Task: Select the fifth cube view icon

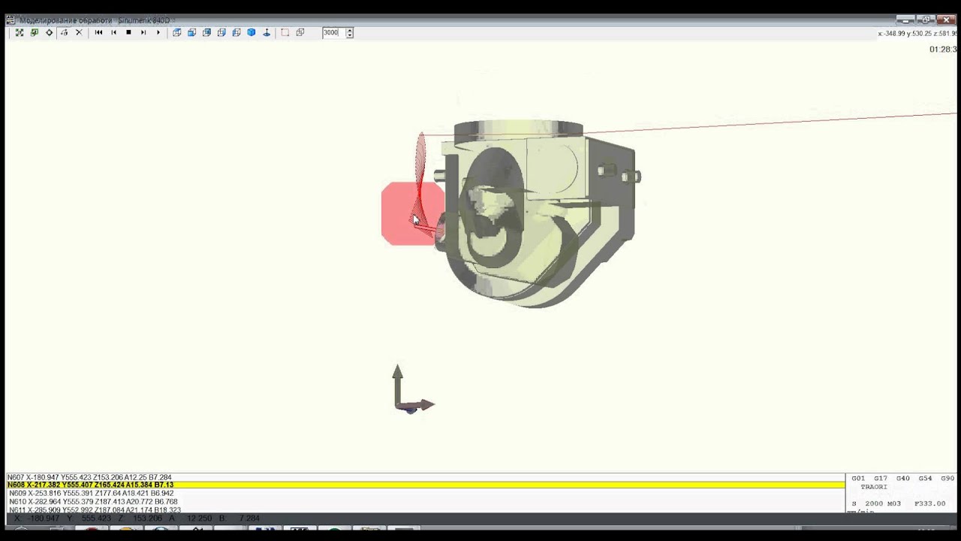Action: (236, 32)
